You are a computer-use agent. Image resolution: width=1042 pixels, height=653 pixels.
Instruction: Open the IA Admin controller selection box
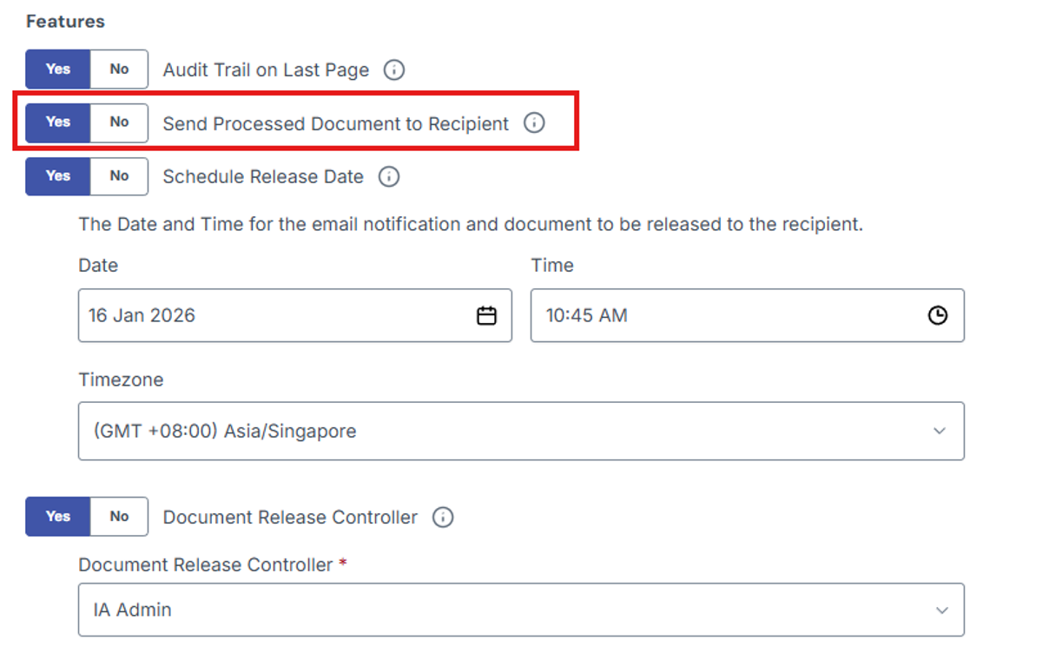[x=521, y=610]
